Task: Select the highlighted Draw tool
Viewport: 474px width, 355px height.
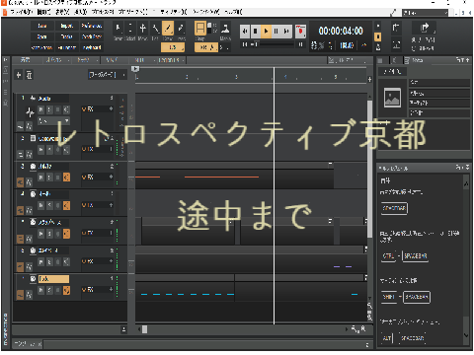Action: (168, 29)
